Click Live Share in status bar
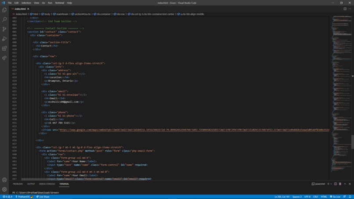Screen dimensions: 354x199 43,197
